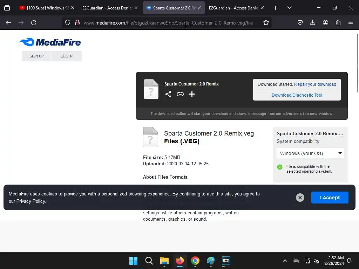Click the Firefox View icon
This screenshot has width=359, height=269.
click(7, 8)
